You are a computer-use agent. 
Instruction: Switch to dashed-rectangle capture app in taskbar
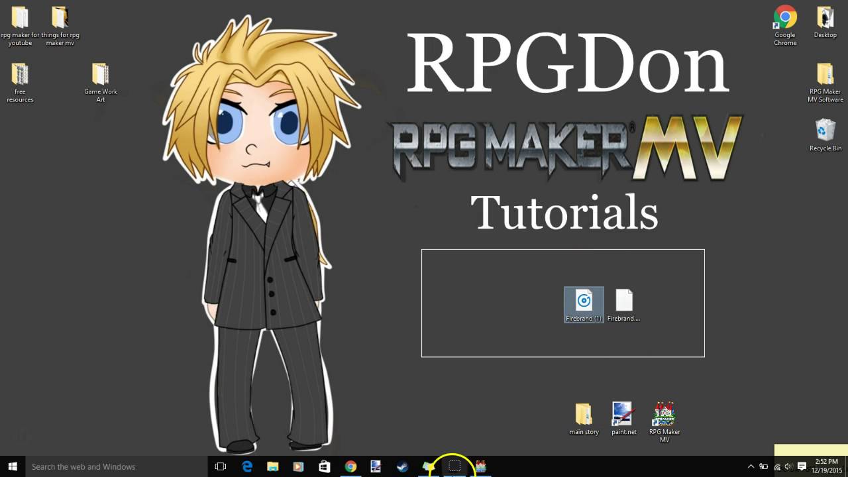click(454, 466)
